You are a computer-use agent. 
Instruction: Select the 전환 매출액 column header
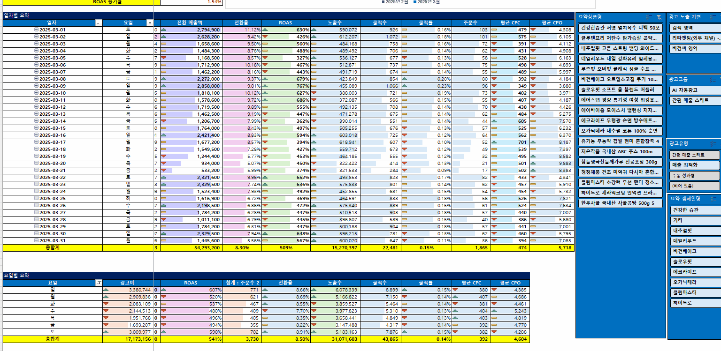pyautogui.click(x=191, y=22)
